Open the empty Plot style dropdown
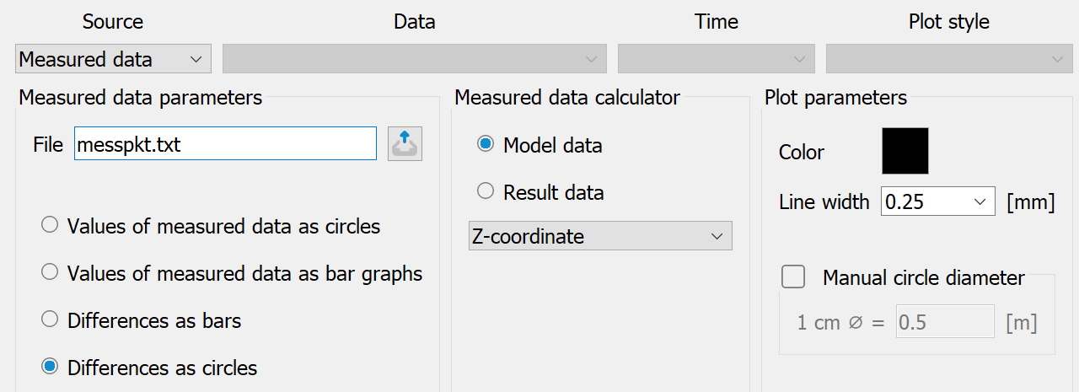 coord(949,60)
